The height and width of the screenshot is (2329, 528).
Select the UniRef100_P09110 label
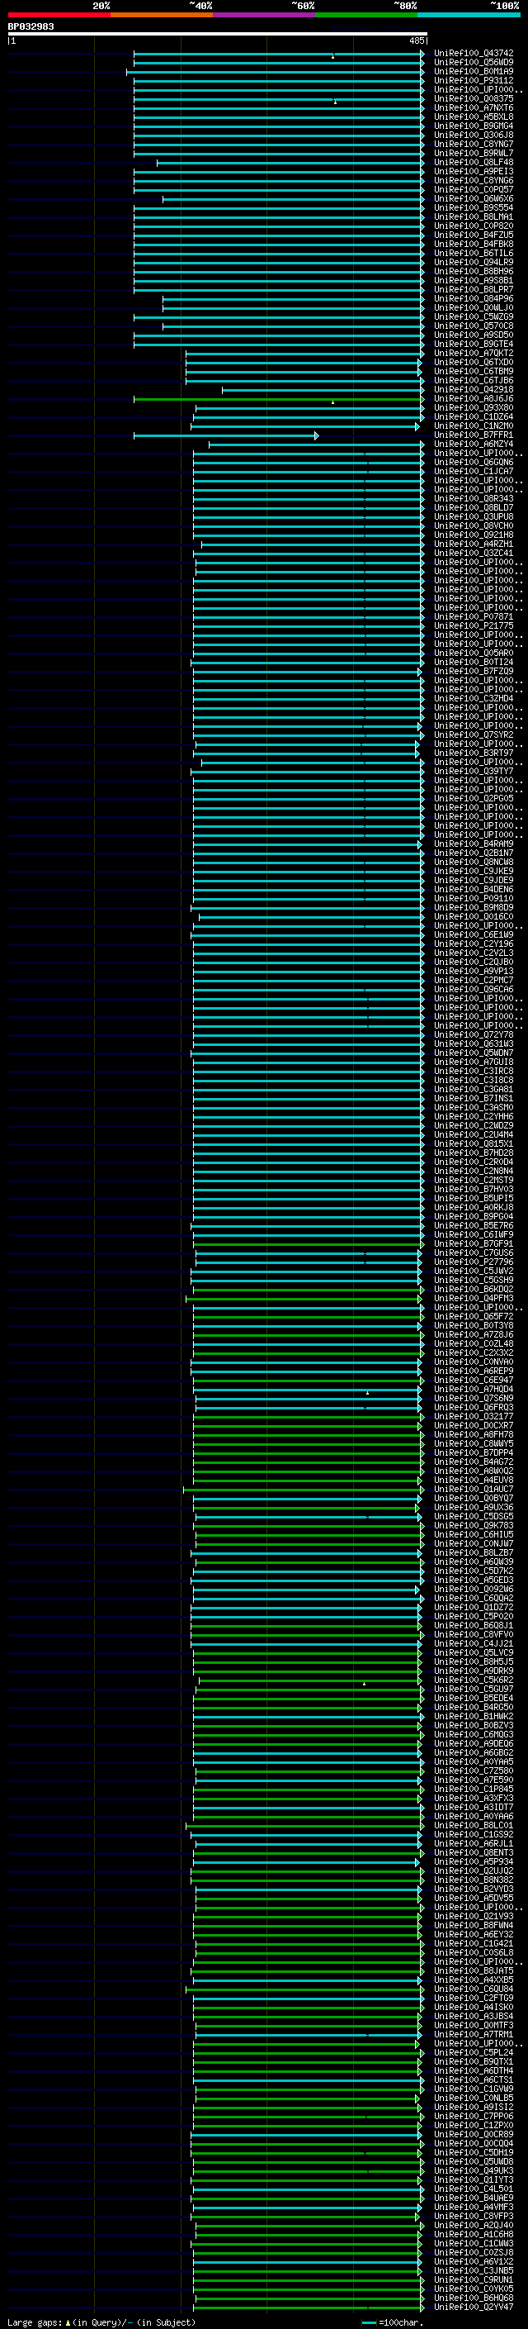(473, 899)
